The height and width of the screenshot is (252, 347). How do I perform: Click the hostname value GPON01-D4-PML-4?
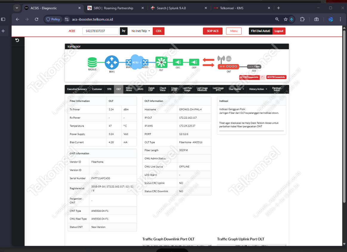tap(190, 110)
